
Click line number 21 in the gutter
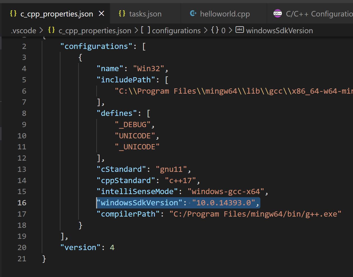pyautogui.click(x=22, y=259)
